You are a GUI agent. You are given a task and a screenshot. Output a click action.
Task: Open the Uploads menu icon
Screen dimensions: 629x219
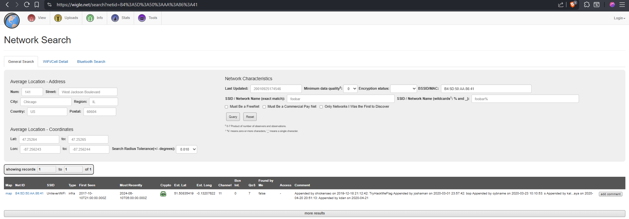pyautogui.click(x=58, y=18)
